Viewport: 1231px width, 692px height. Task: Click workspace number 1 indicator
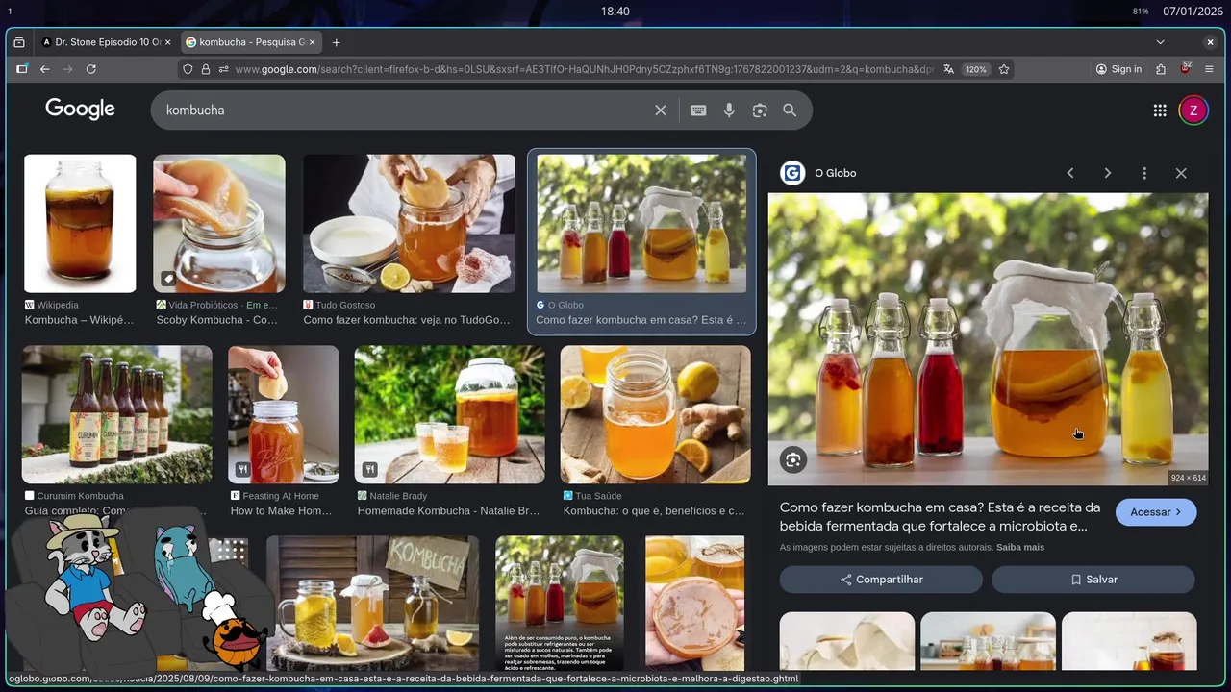click(x=9, y=11)
